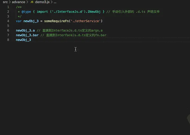The image size is (190, 135).
Task: Expand the breadcrumb ellipsis symbol list
Action: [55, 2]
